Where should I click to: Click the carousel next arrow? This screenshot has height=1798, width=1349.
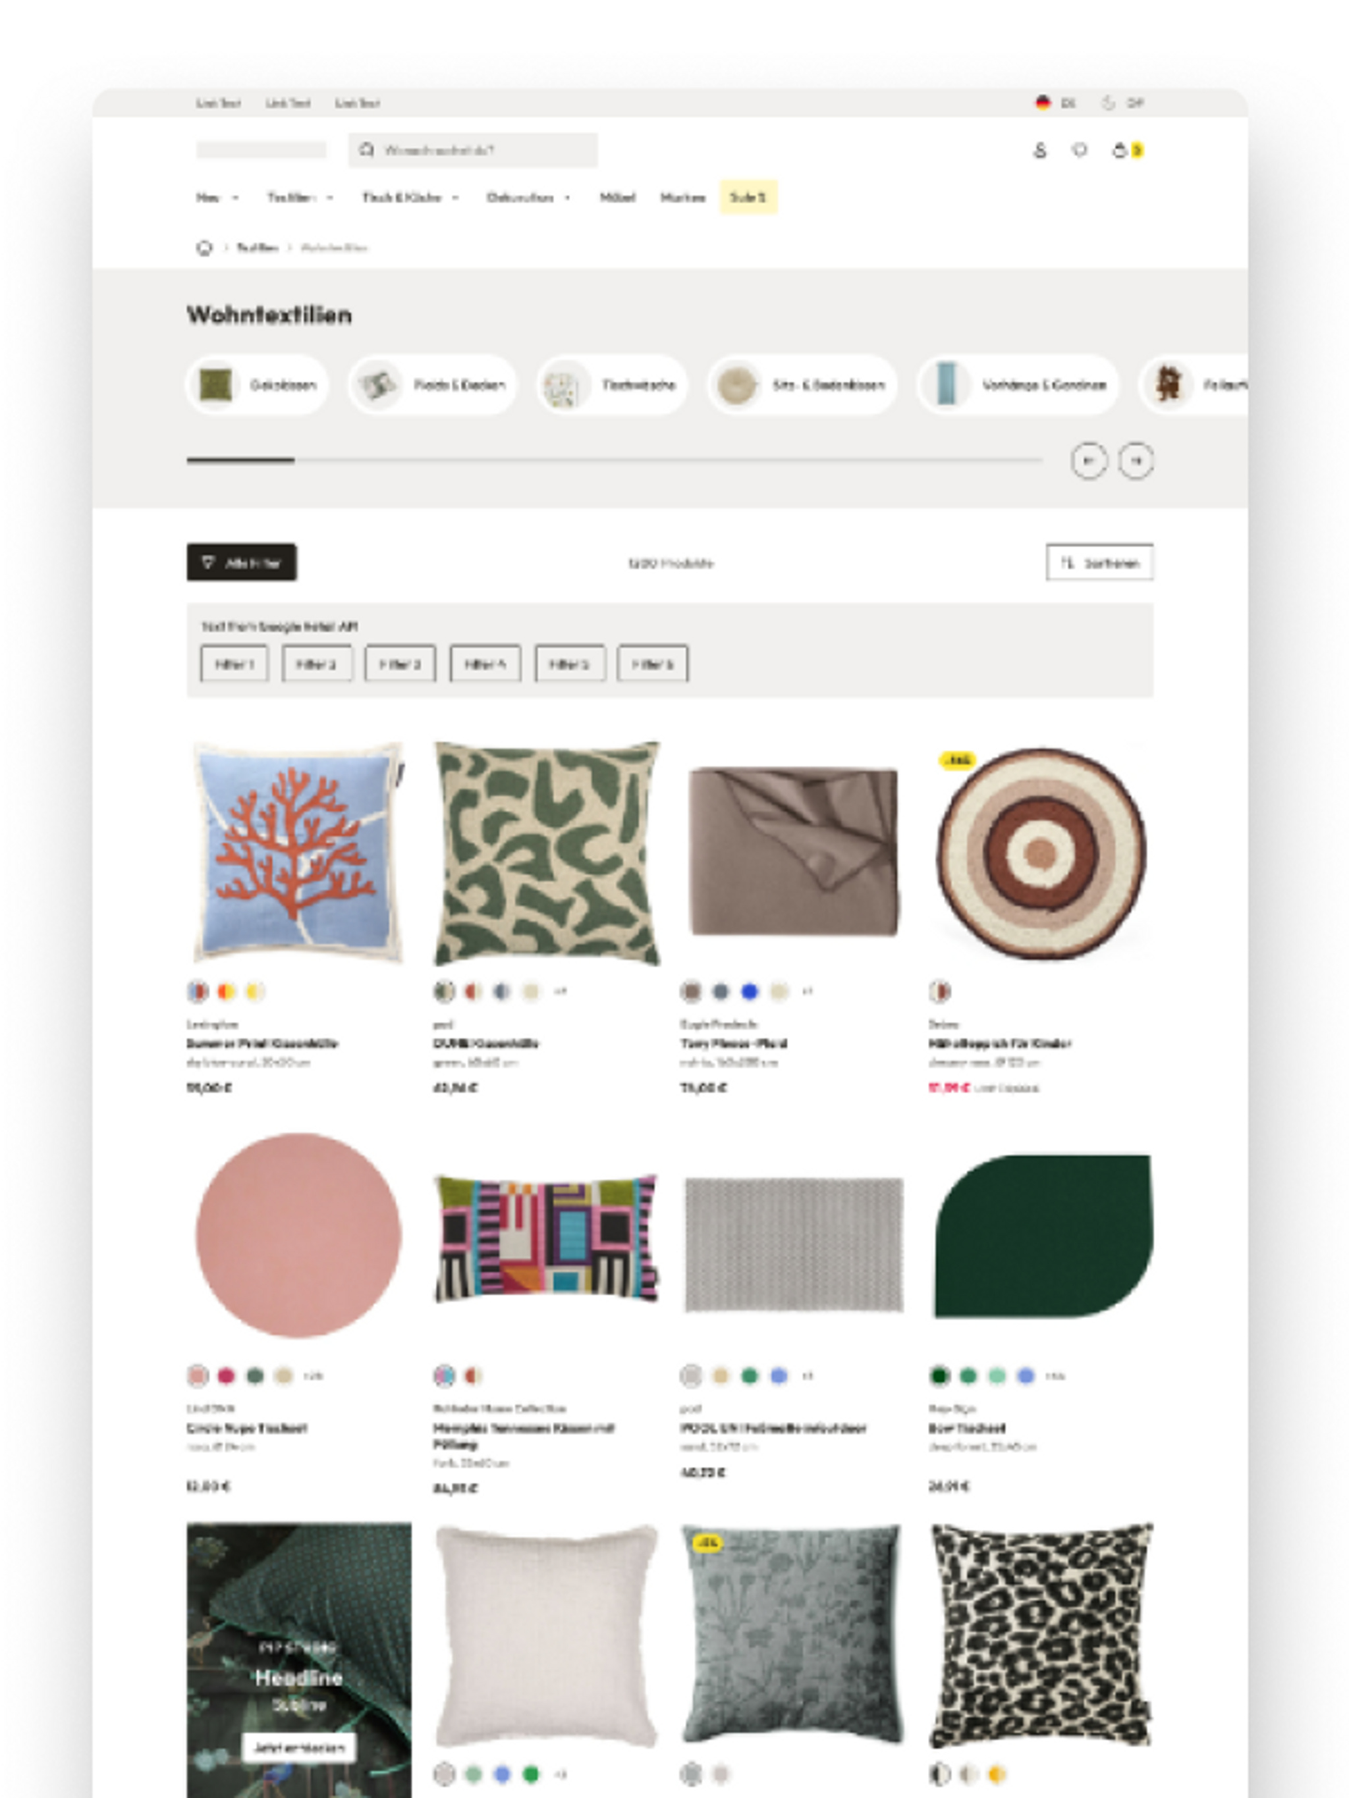[x=1136, y=461]
